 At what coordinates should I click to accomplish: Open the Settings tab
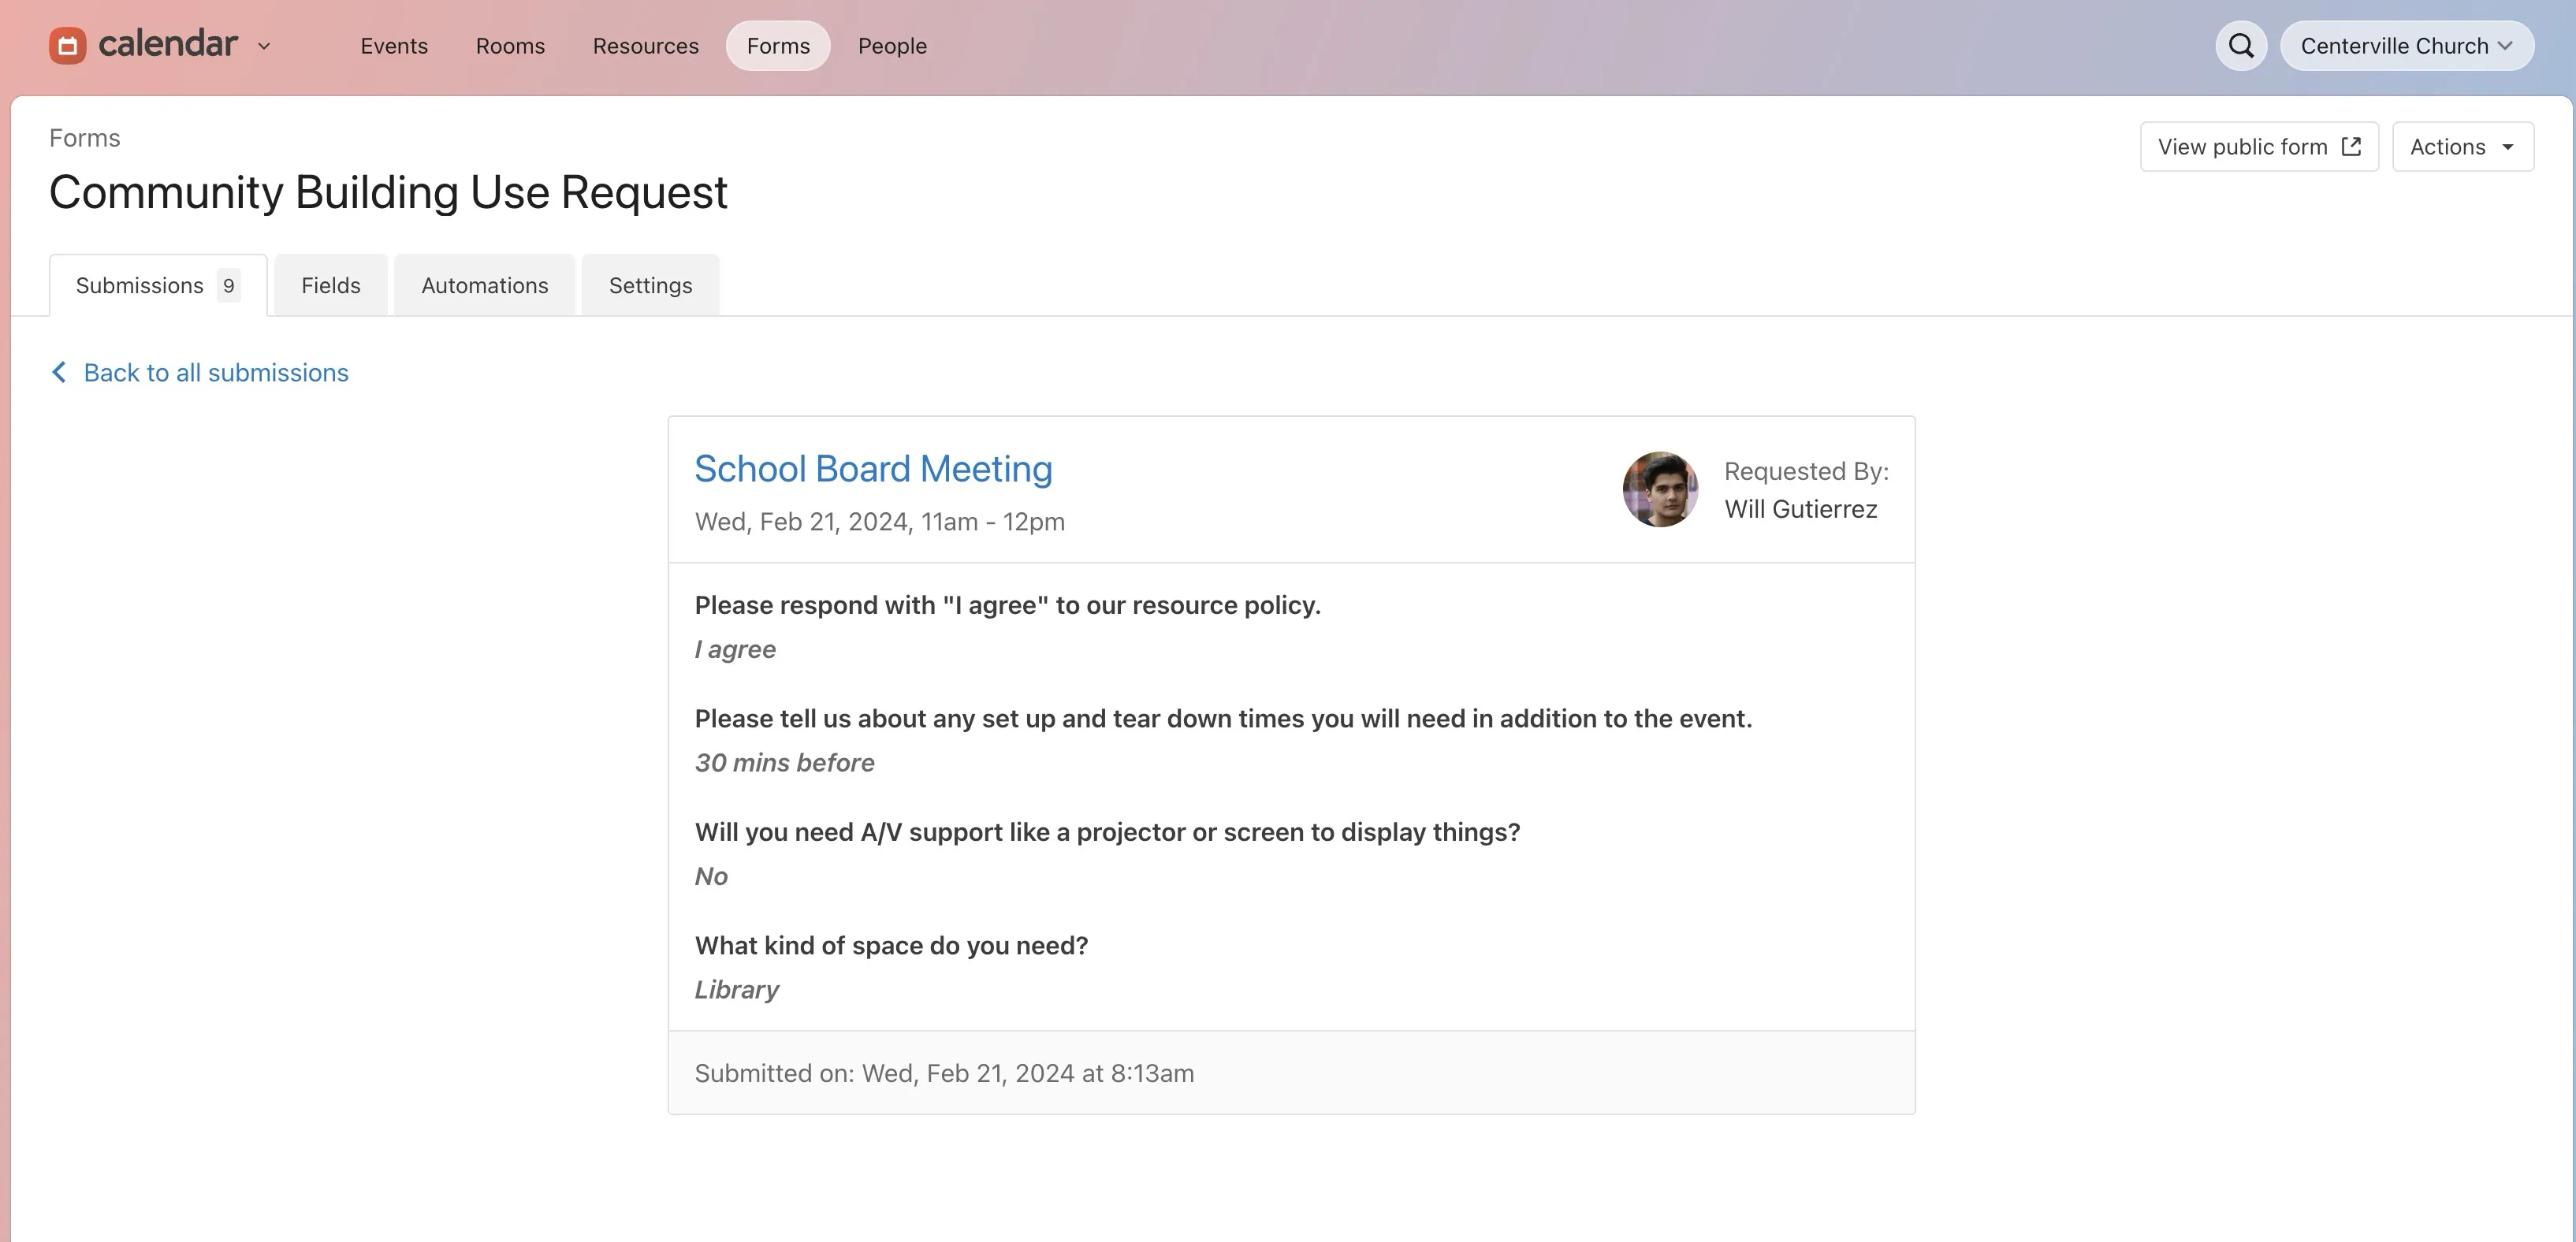pyautogui.click(x=650, y=285)
